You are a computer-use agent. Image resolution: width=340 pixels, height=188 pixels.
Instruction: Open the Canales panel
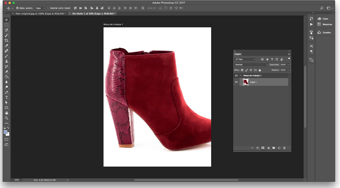pyautogui.click(x=326, y=32)
